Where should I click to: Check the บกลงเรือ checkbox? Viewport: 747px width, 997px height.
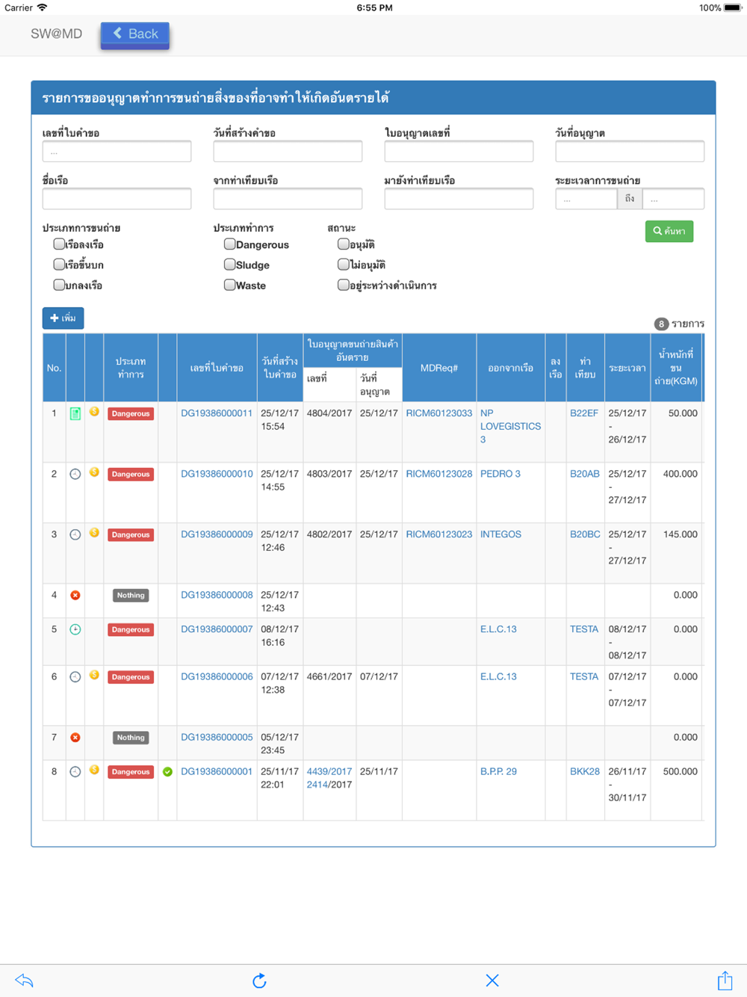click(59, 285)
